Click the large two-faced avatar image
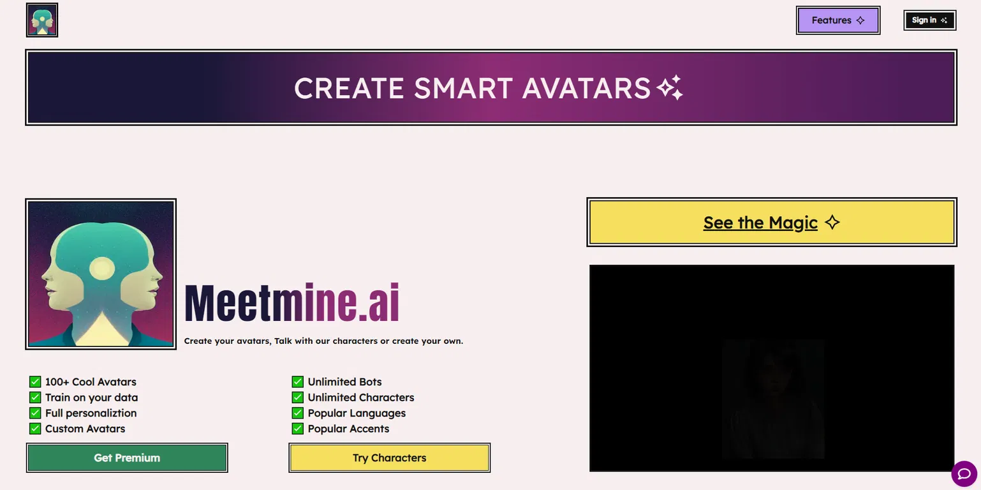The image size is (981, 490). [101, 274]
